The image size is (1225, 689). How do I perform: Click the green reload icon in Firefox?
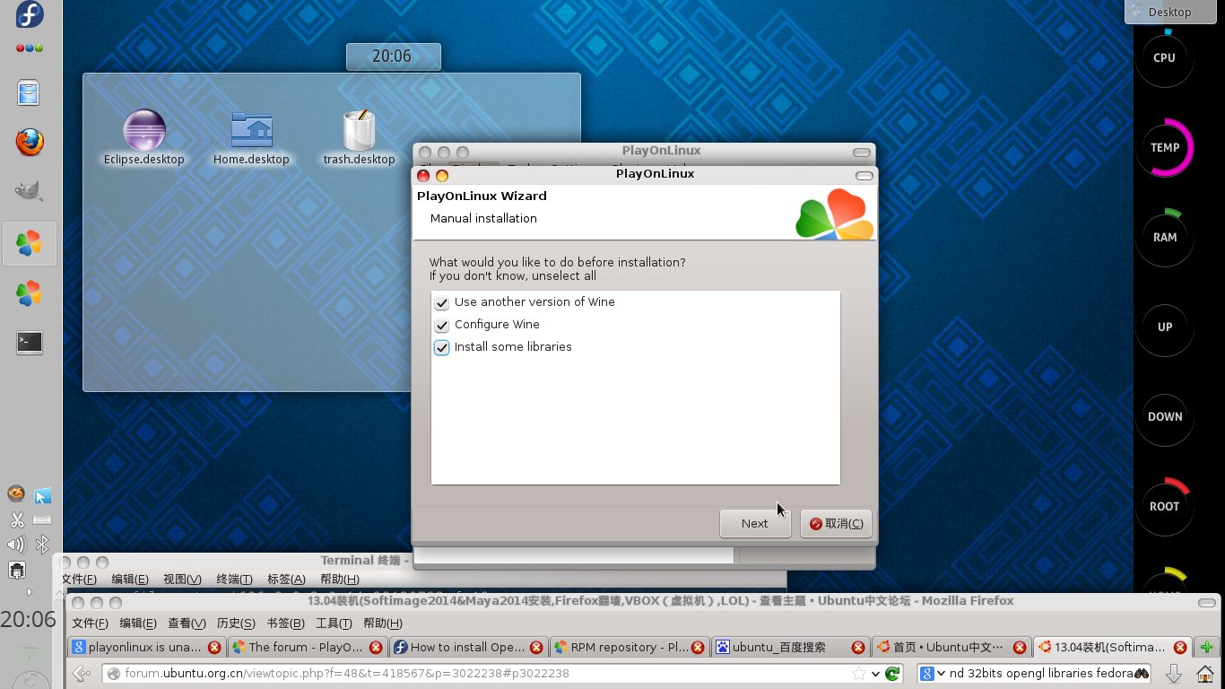(x=892, y=673)
